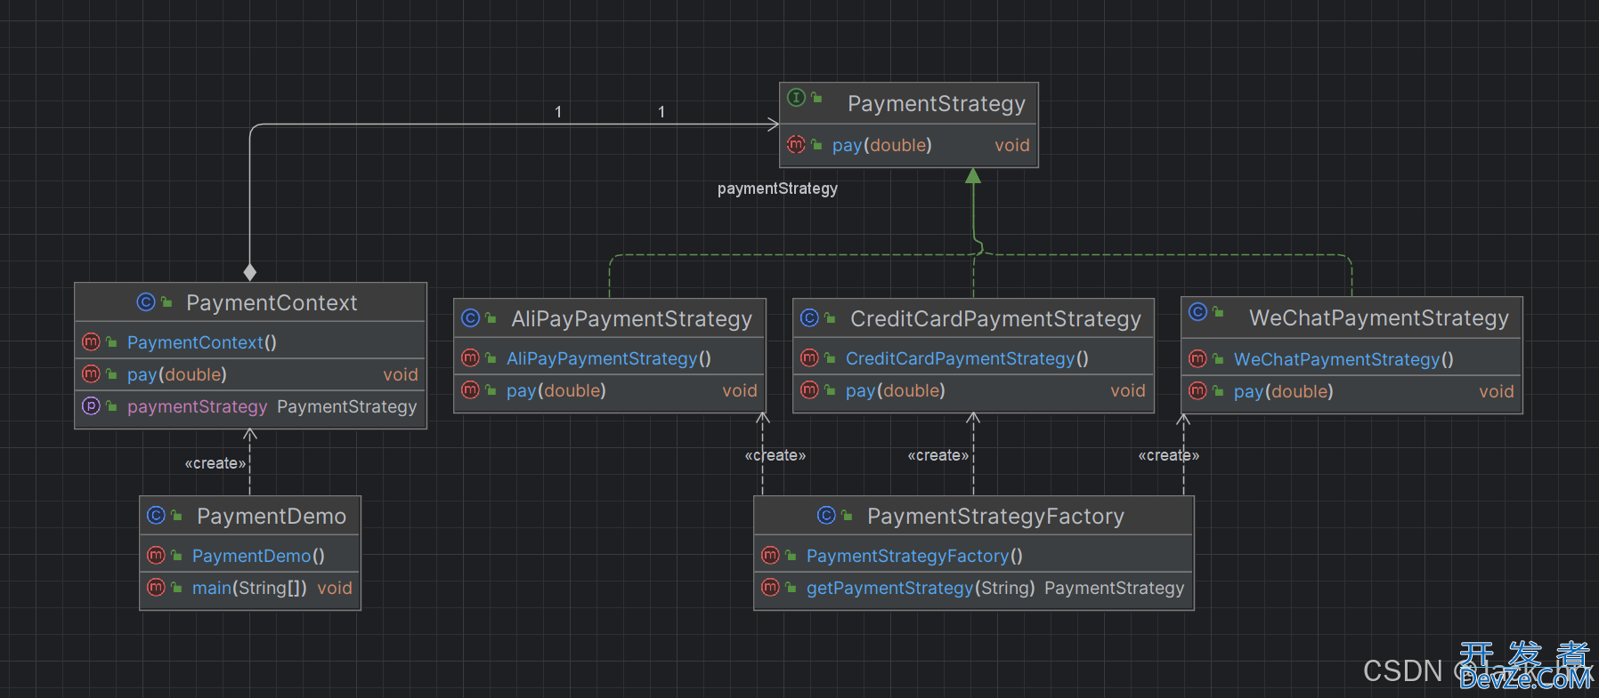
Task: Click the method icon beside main(String[])
Action: (x=157, y=587)
